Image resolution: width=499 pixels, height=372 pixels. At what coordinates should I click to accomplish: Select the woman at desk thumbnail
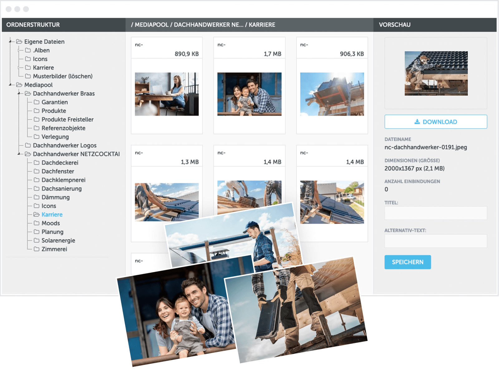(x=167, y=94)
